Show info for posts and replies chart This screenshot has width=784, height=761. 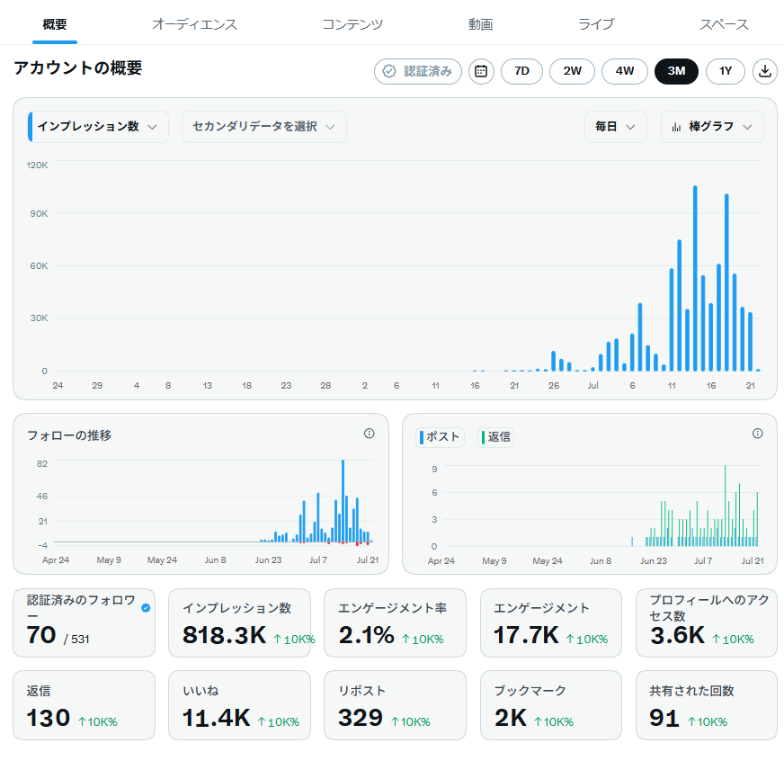[x=758, y=434]
